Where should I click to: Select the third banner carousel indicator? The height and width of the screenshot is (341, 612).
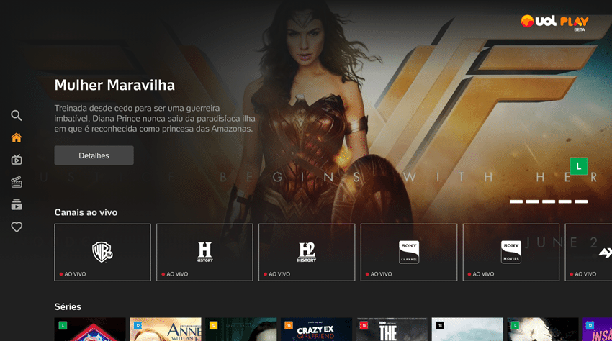pos(549,201)
